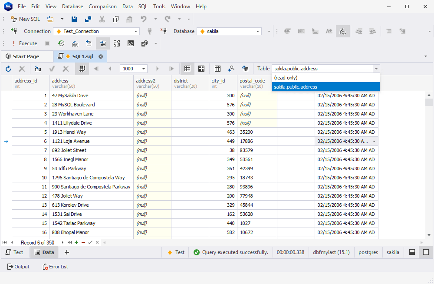Toggle the SQL check icon in toolbar

pyautogui.click(x=343, y=31)
